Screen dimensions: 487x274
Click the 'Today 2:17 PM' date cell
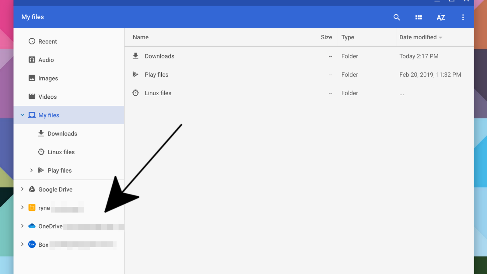419,56
